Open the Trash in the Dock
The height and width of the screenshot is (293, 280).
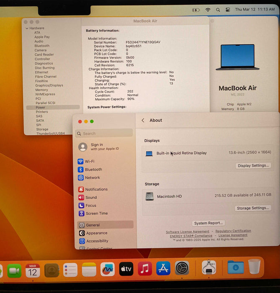[254, 267]
